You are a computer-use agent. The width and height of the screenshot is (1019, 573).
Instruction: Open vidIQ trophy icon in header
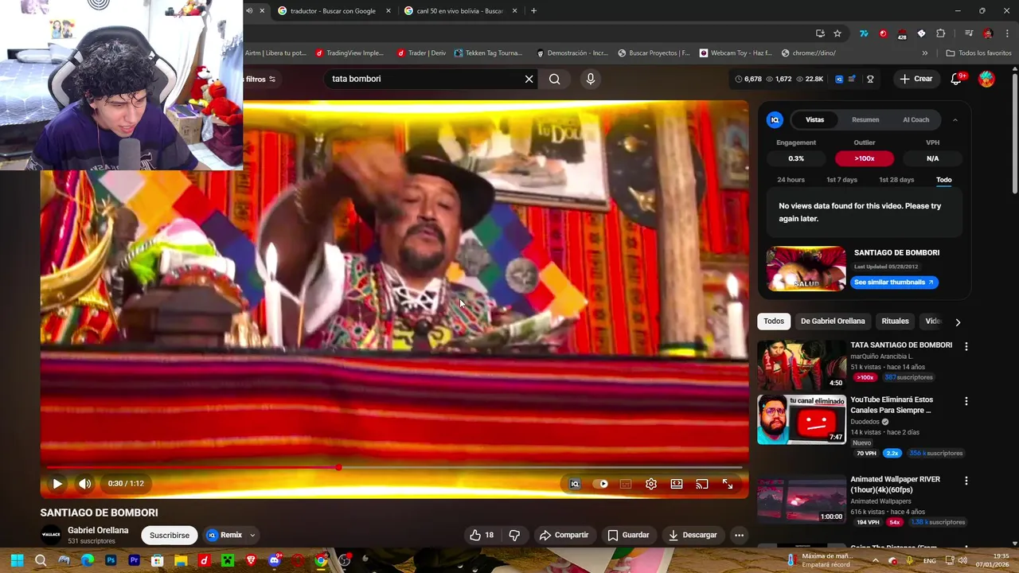click(x=870, y=79)
